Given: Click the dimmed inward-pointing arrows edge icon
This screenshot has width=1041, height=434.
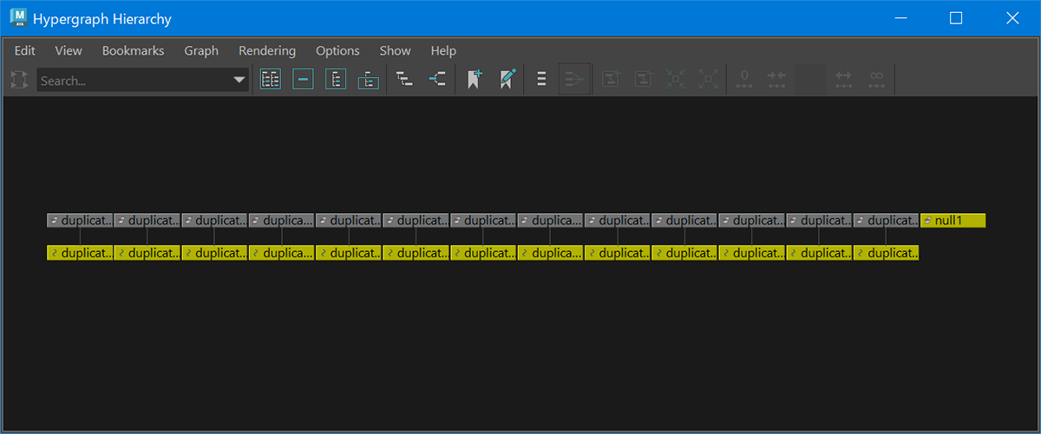Looking at the screenshot, I should 776,80.
